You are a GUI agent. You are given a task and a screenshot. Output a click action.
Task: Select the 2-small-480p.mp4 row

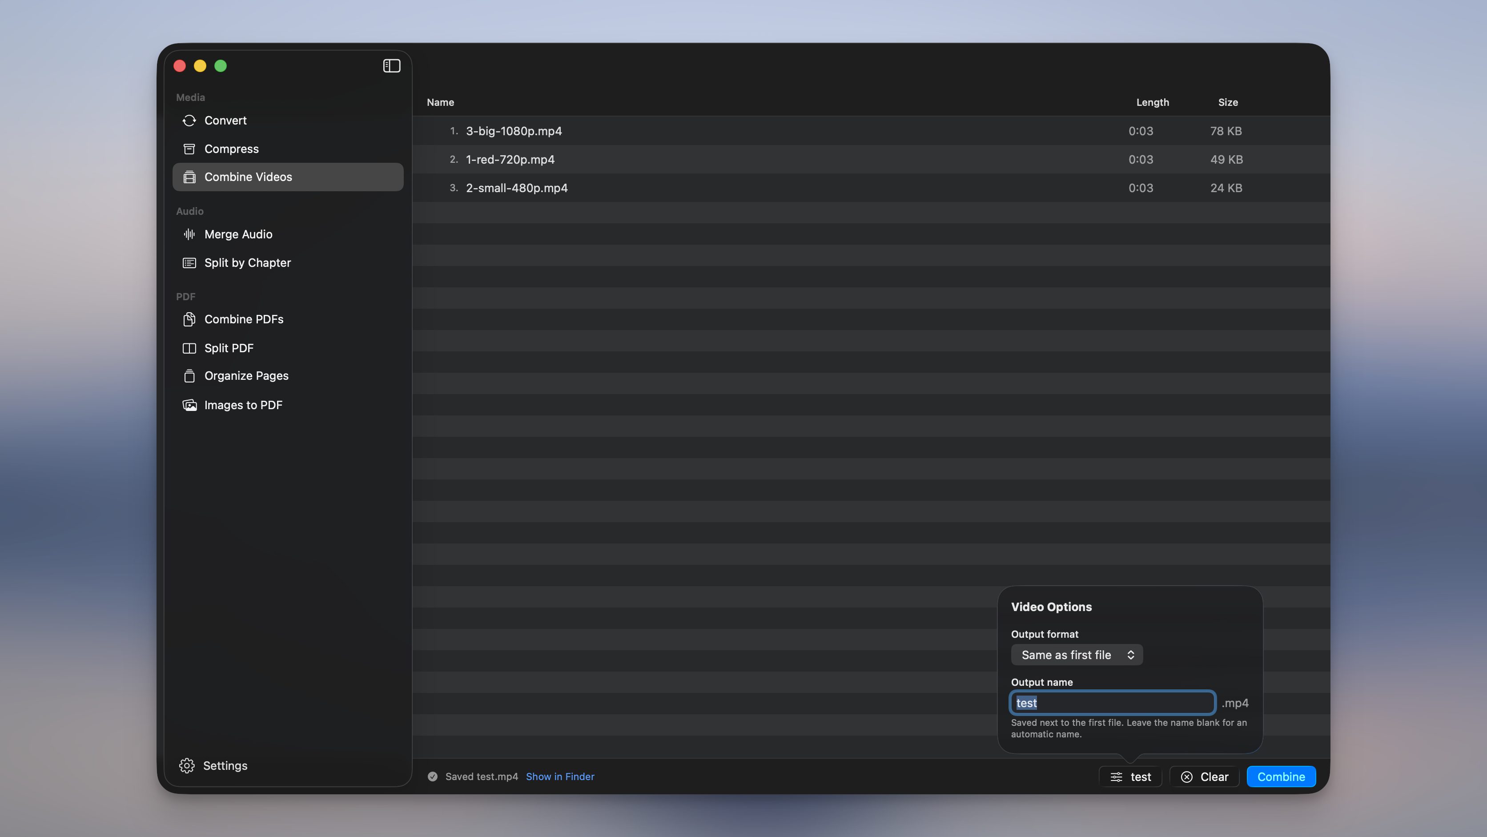point(871,188)
